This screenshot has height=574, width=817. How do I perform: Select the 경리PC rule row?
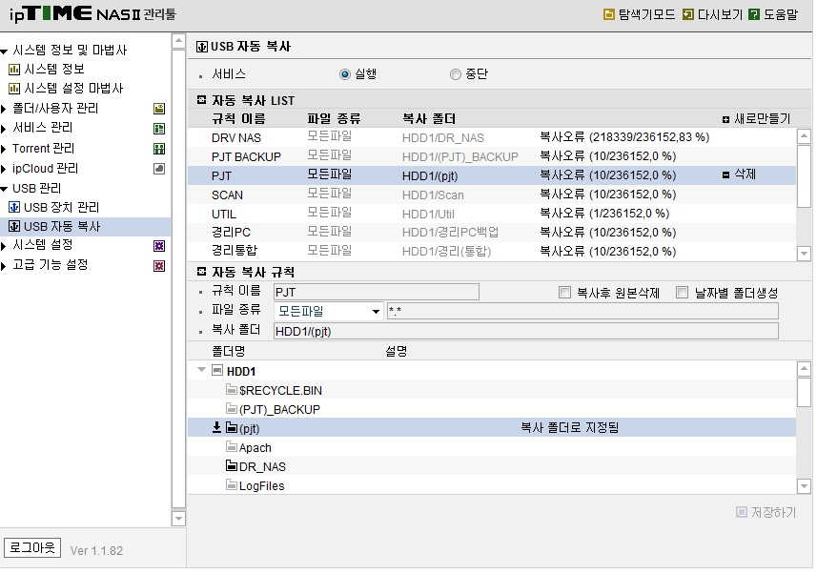[492, 233]
